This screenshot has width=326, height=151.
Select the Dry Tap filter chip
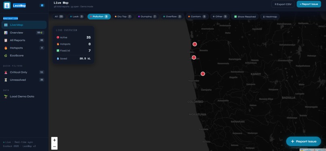point(123,17)
